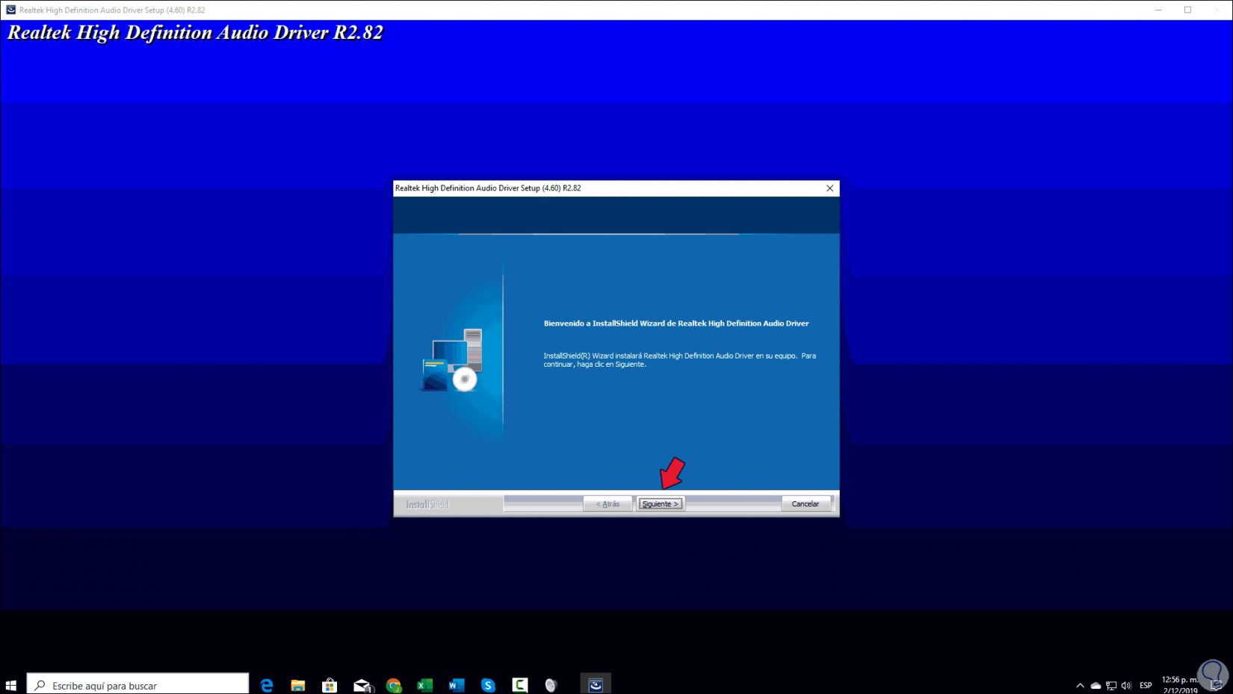Click the setup window title bar icon
Viewport: 1233px width, 694px height.
[x=10, y=10]
